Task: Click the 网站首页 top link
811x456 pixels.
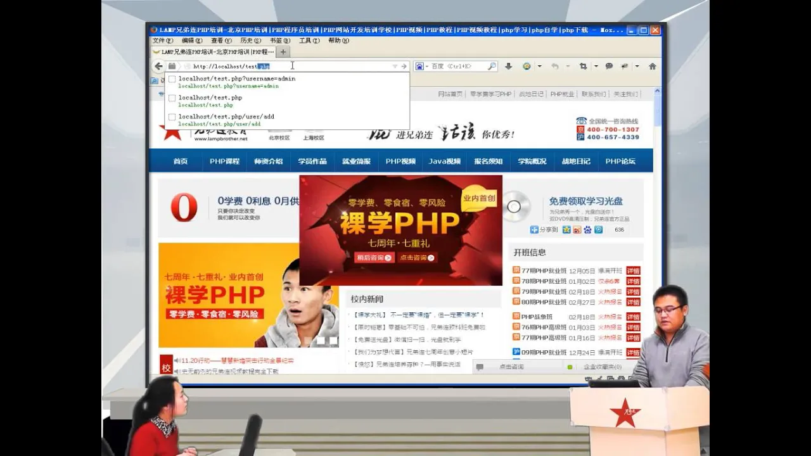Action: (x=450, y=94)
